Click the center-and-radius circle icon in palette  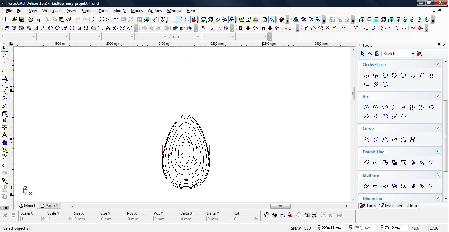coord(367,75)
